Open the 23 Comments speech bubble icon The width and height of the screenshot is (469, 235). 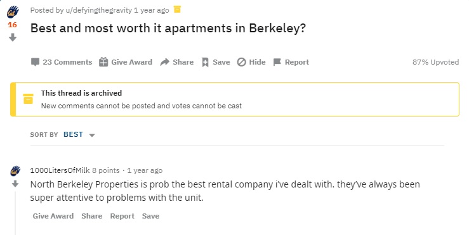coord(35,62)
